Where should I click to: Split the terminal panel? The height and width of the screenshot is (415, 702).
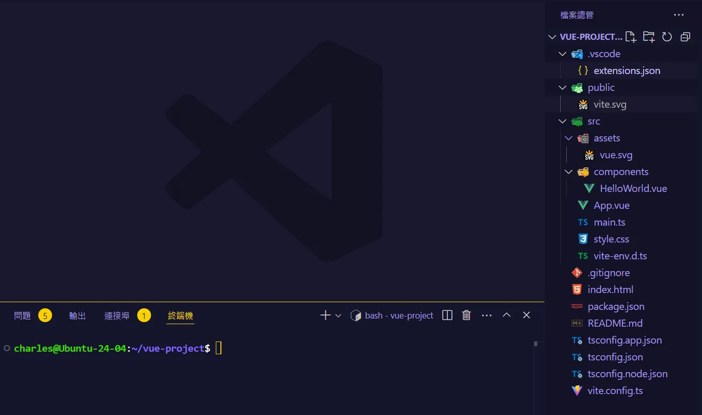(x=447, y=315)
